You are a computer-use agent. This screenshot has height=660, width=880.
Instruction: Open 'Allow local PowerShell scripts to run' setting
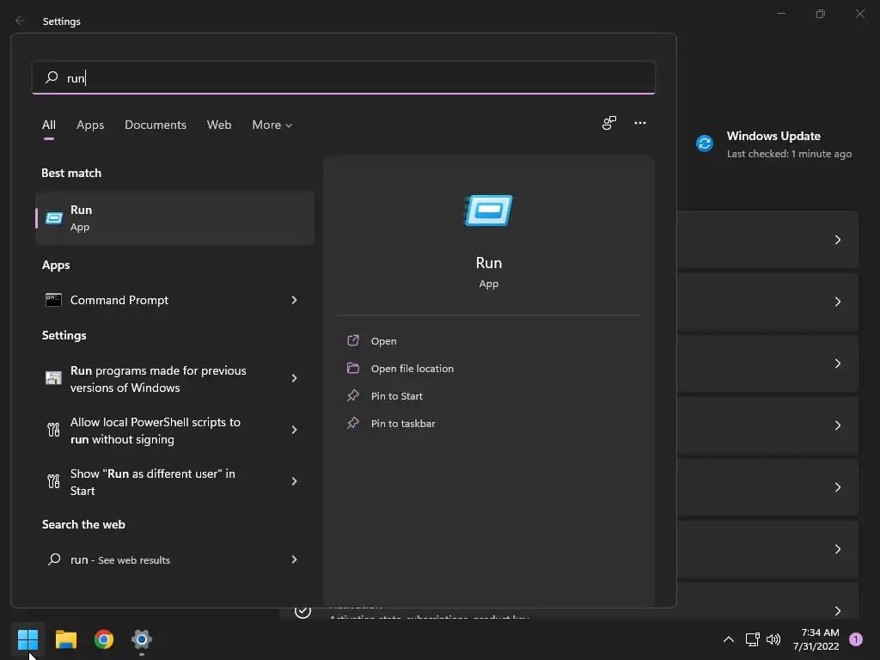(x=174, y=431)
